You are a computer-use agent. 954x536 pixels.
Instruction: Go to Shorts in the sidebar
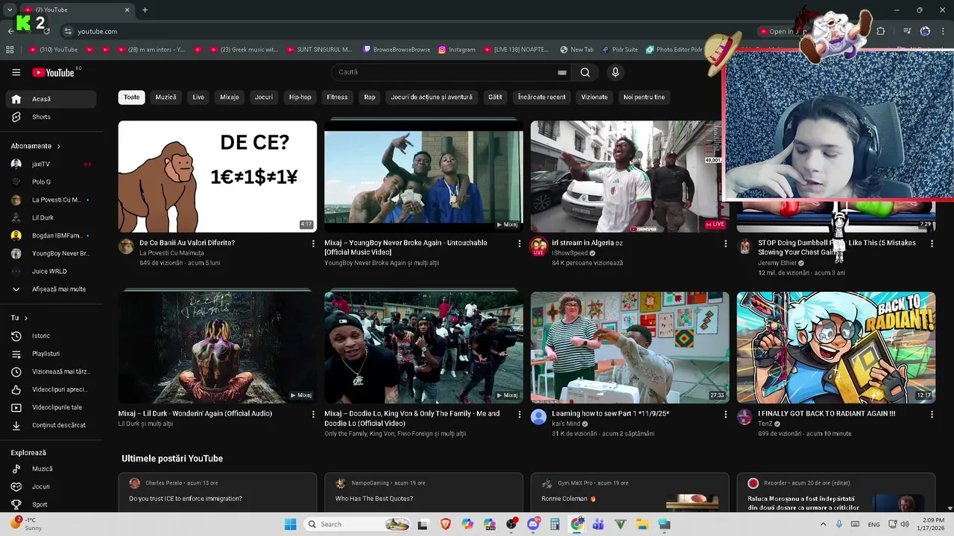click(x=51, y=117)
